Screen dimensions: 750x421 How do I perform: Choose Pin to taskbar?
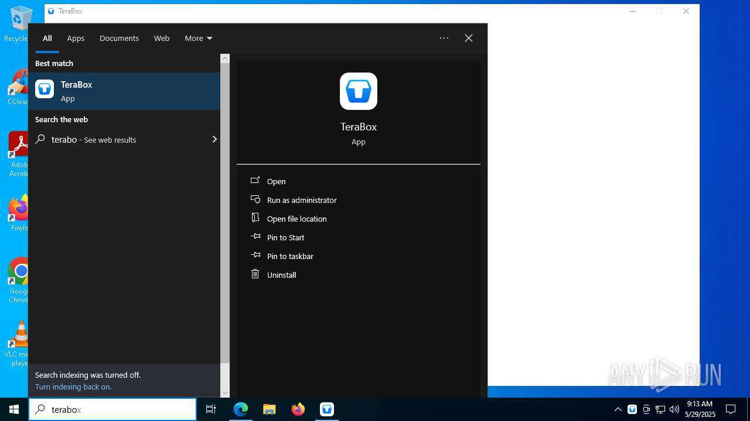tap(290, 256)
